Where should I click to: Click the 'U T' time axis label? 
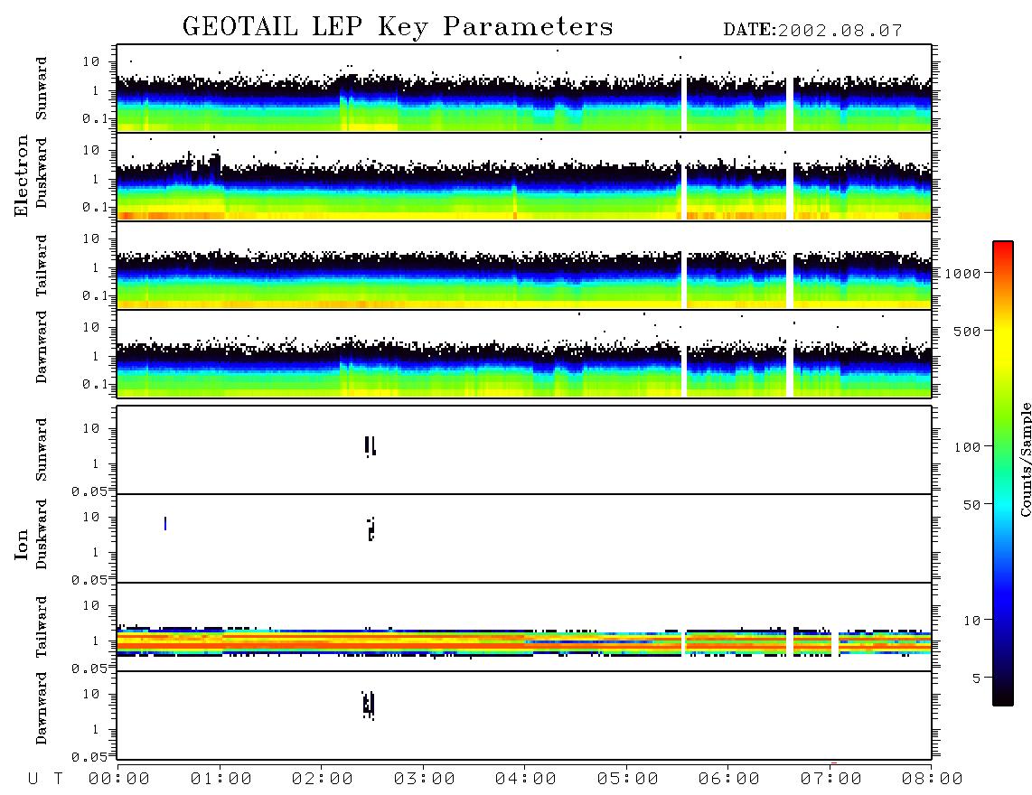tap(45, 780)
